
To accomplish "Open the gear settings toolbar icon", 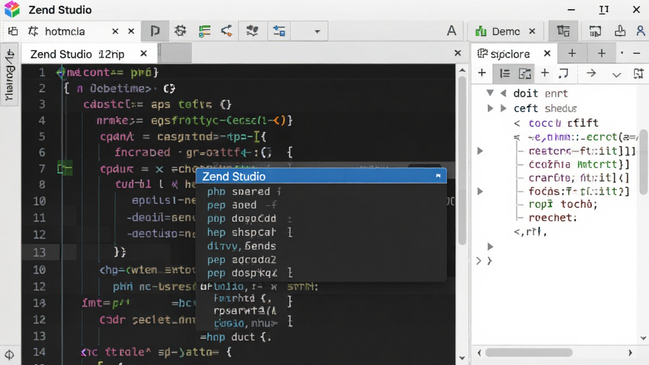I will [x=180, y=31].
